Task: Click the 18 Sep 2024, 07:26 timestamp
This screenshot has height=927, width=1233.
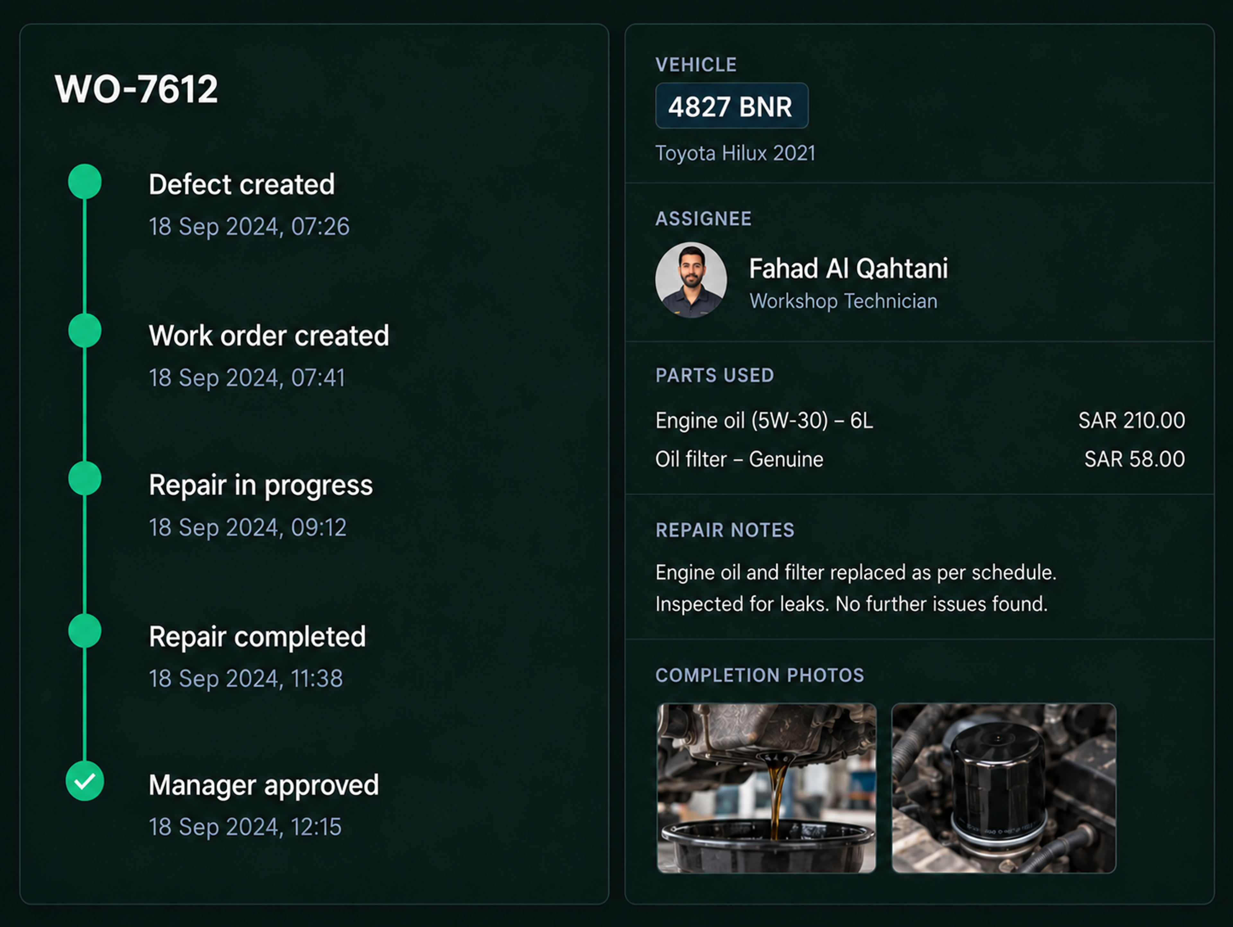Action: point(249,227)
